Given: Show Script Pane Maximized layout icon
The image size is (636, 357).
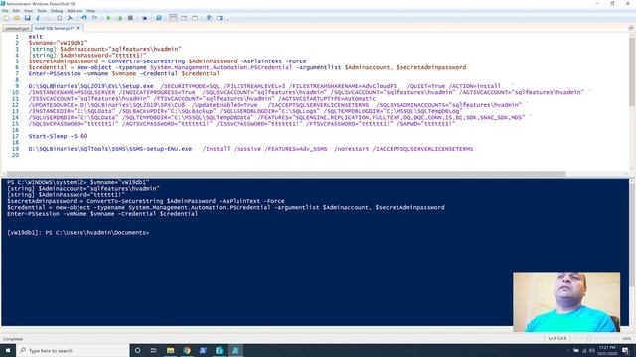Looking at the screenshot, I should click(x=195, y=18).
